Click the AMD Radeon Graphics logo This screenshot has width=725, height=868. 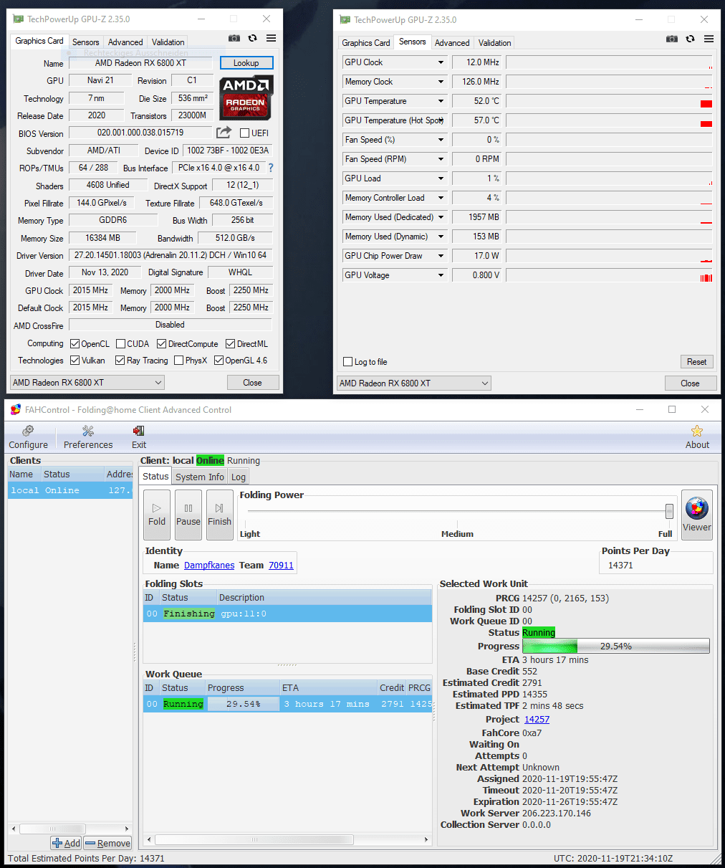246,97
